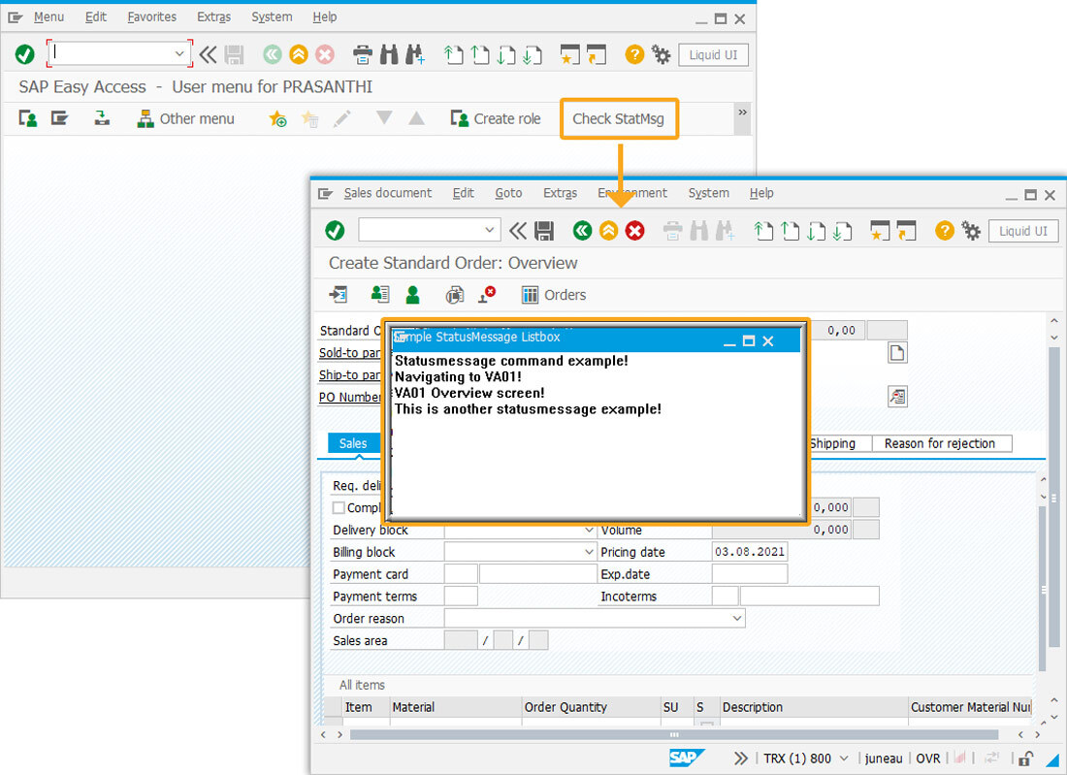Click the Check StatMsg button
Viewport: 1067px width, 775px height.
619,119
